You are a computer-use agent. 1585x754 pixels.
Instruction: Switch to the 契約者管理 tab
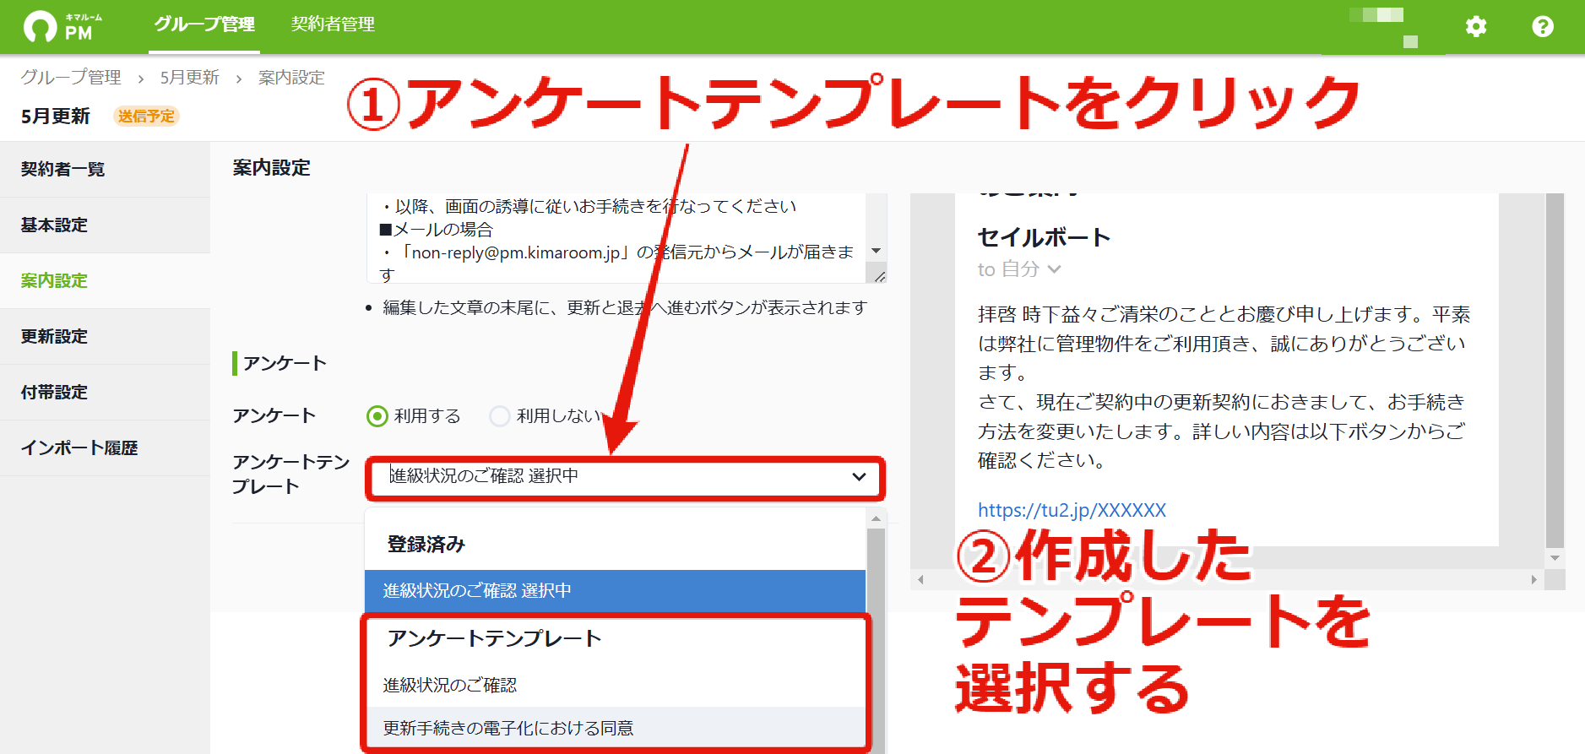point(333,24)
